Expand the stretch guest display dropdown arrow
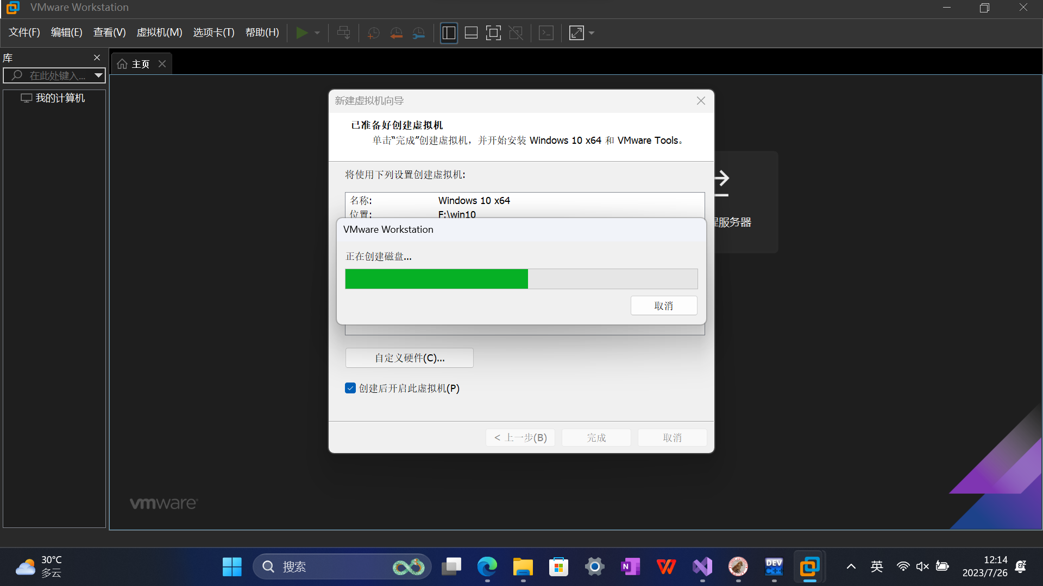Viewport: 1043px width, 586px height. click(592, 33)
